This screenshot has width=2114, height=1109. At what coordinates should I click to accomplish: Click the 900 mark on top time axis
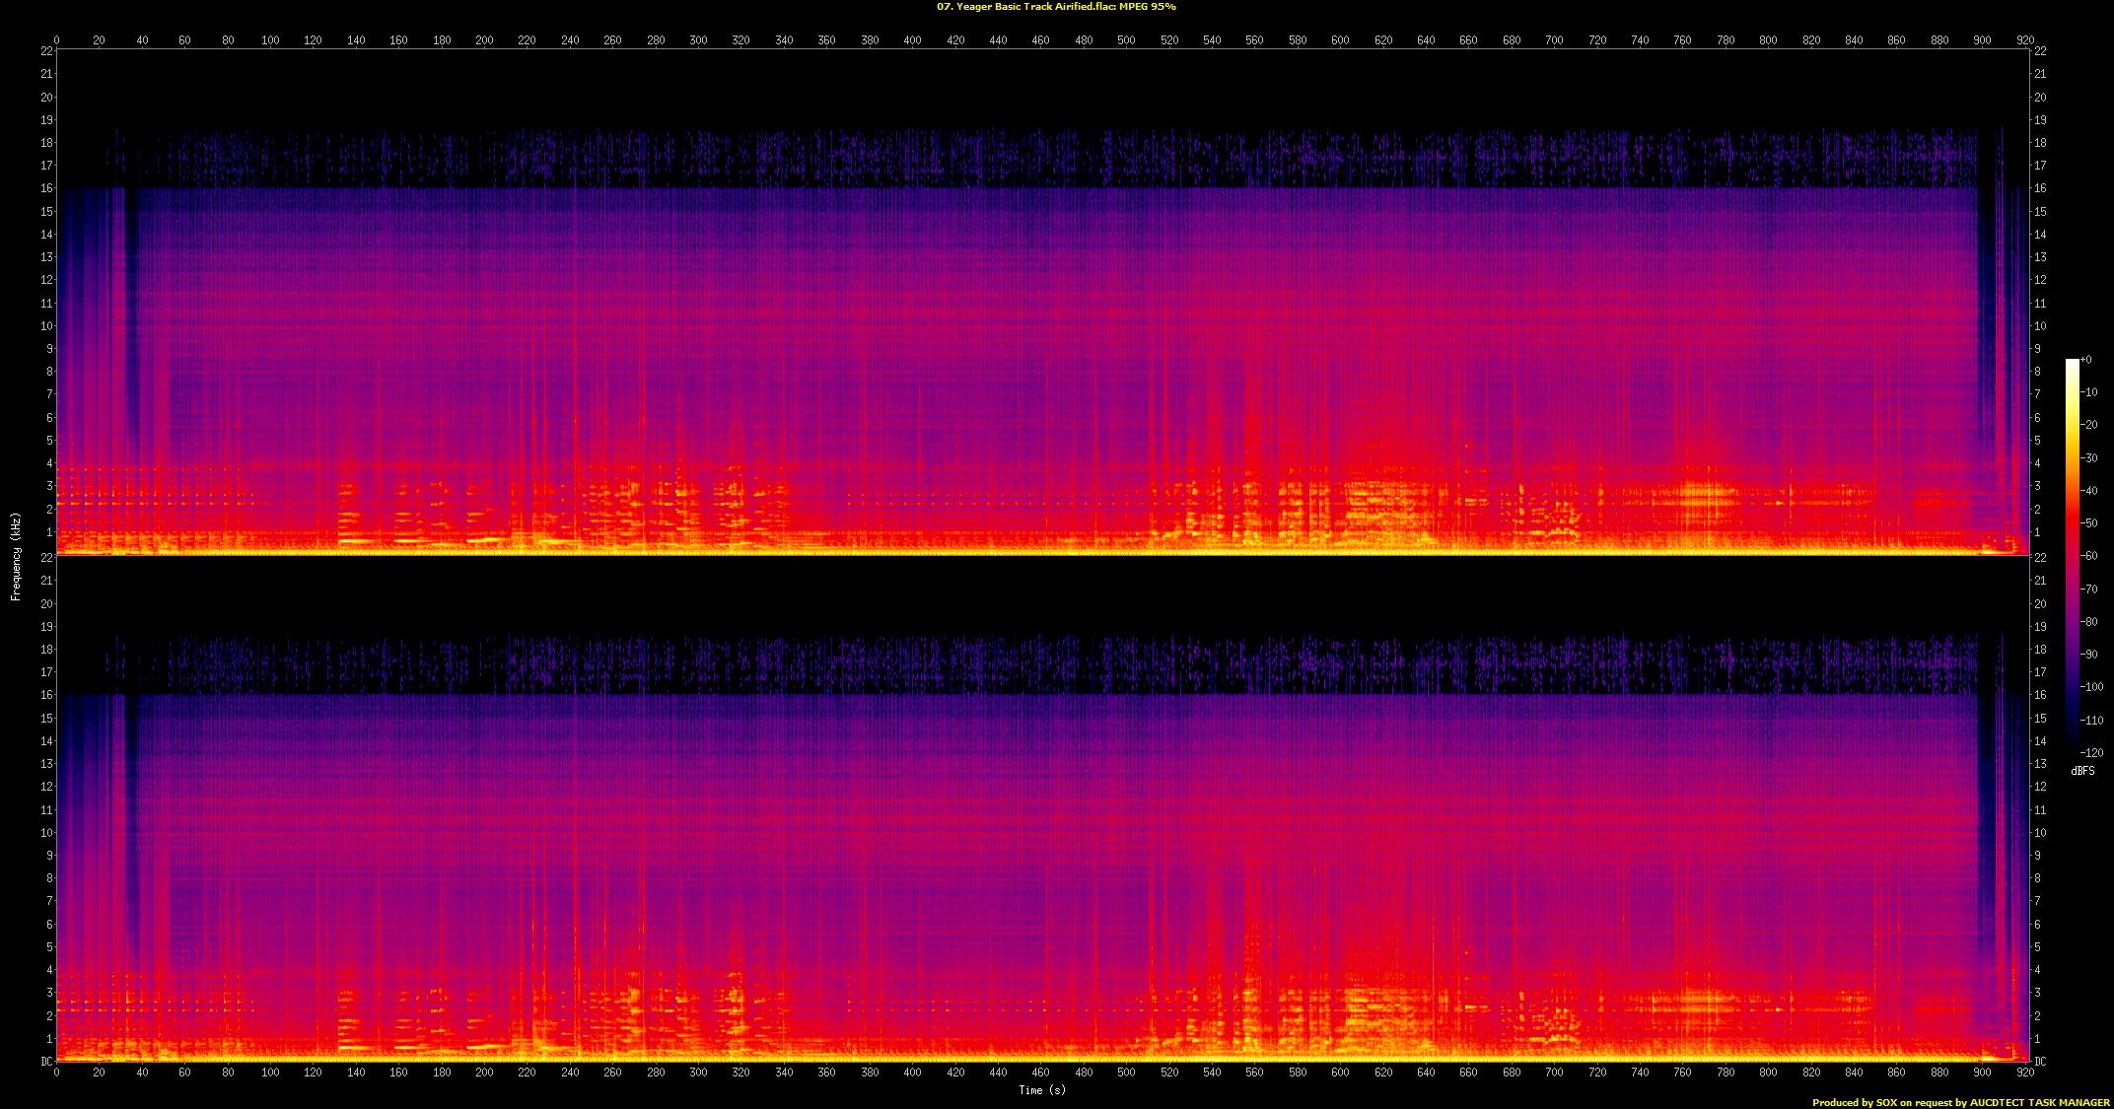click(x=1982, y=40)
